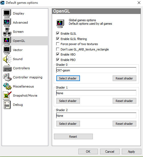Click the Apply button
Screen dimensions: 143x157
pyautogui.click(x=131, y=151)
